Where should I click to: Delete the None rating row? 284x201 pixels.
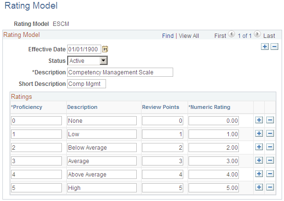pos(270,120)
